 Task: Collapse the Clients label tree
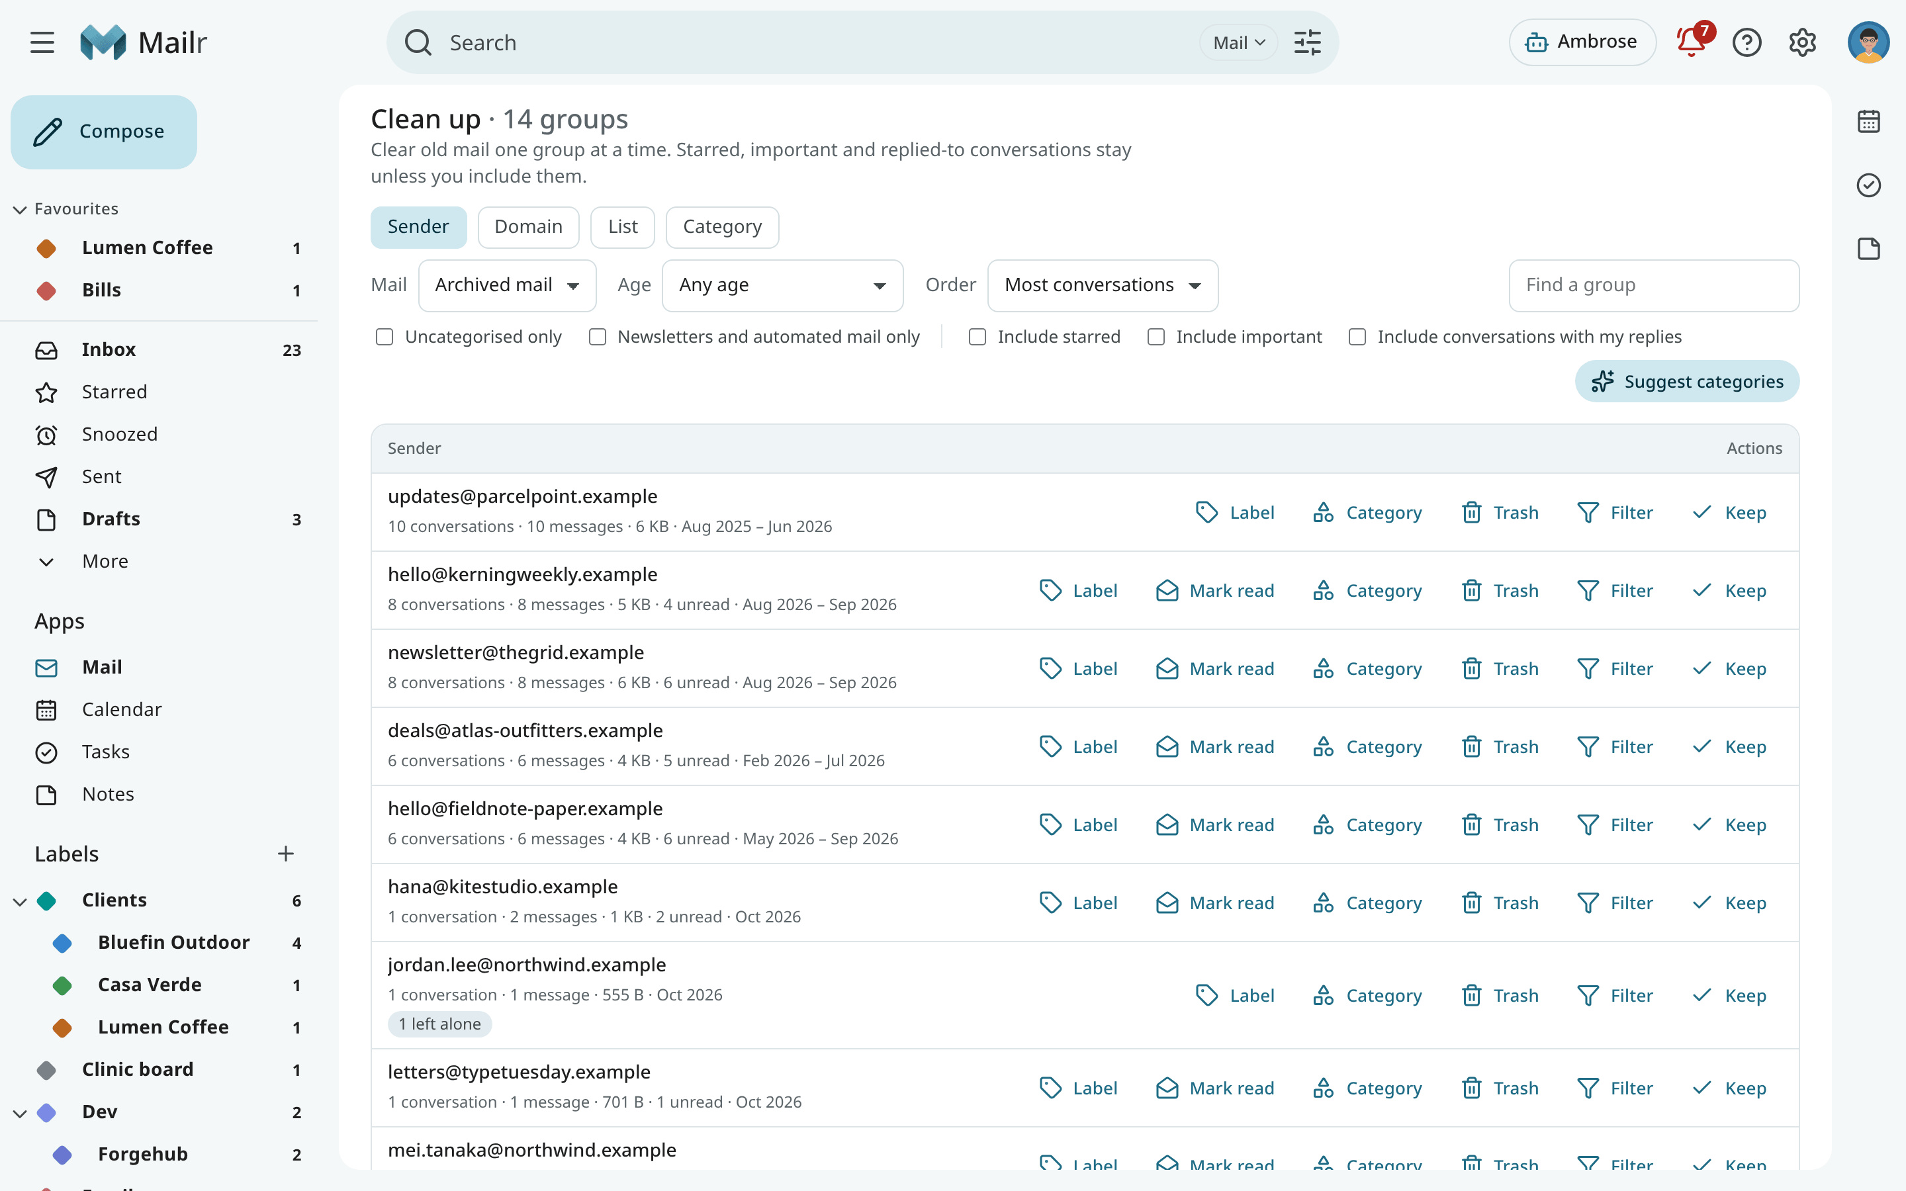pos(20,901)
